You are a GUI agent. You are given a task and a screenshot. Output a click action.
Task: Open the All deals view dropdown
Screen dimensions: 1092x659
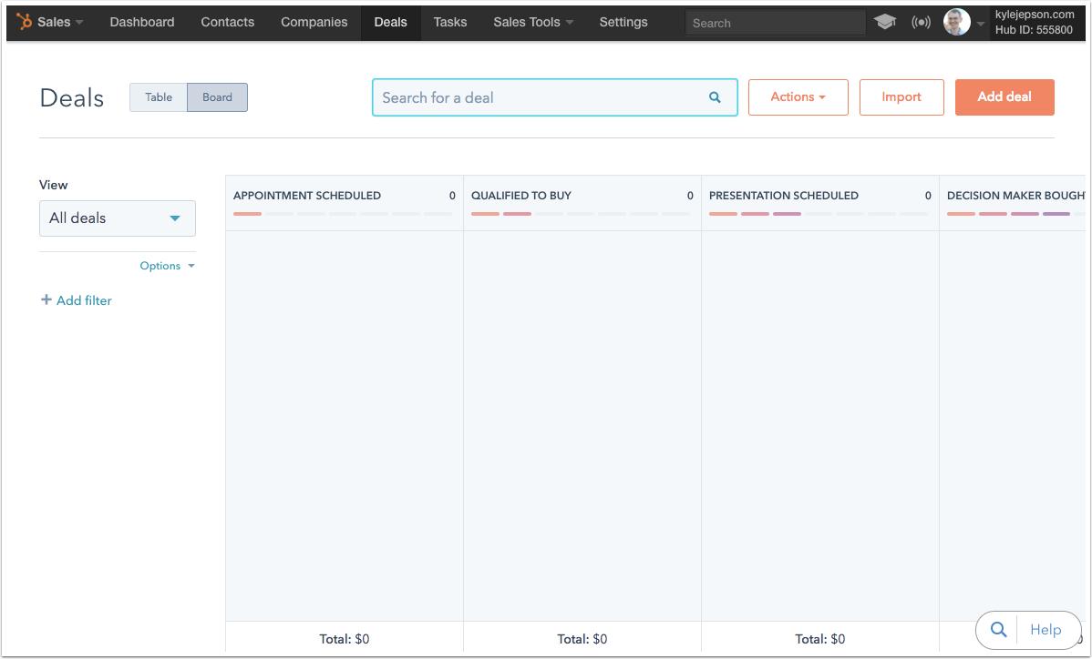pyautogui.click(x=117, y=218)
